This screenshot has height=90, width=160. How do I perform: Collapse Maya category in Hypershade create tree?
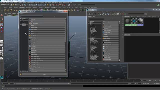tap(89, 24)
